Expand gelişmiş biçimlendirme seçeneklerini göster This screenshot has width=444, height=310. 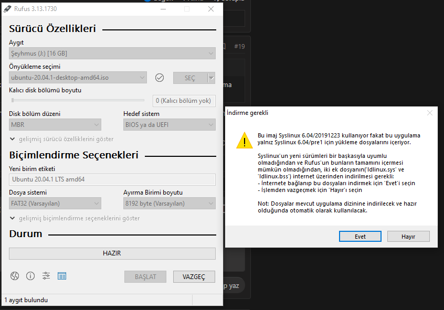pos(75,218)
